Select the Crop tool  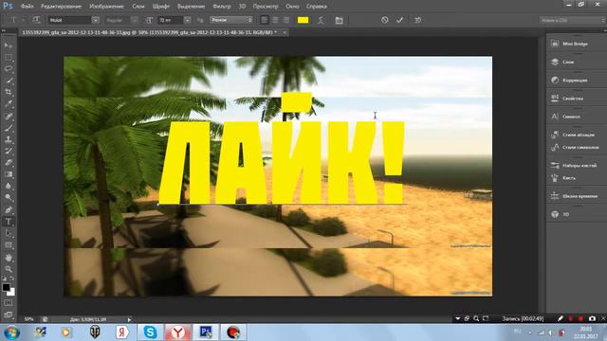9,92
